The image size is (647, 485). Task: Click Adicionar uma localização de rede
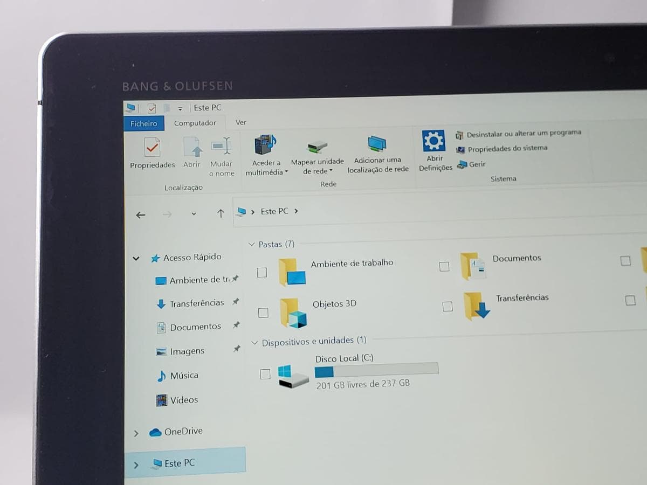[377, 144]
